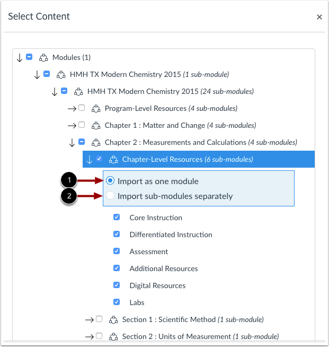Click module icon of HMH TX Modern Chemistry 2015 (1 sub-module)
The height and width of the screenshot is (347, 329).
61,75
